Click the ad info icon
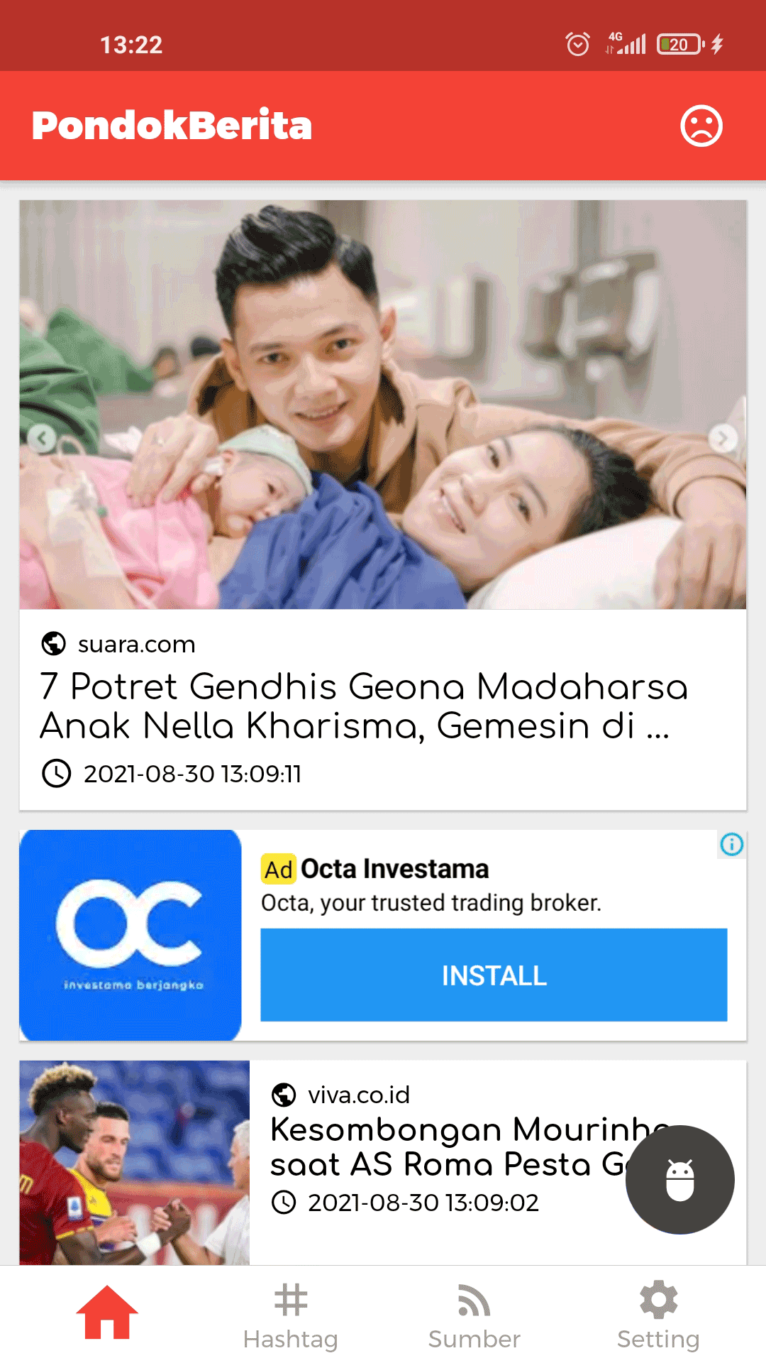 point(732,844)
